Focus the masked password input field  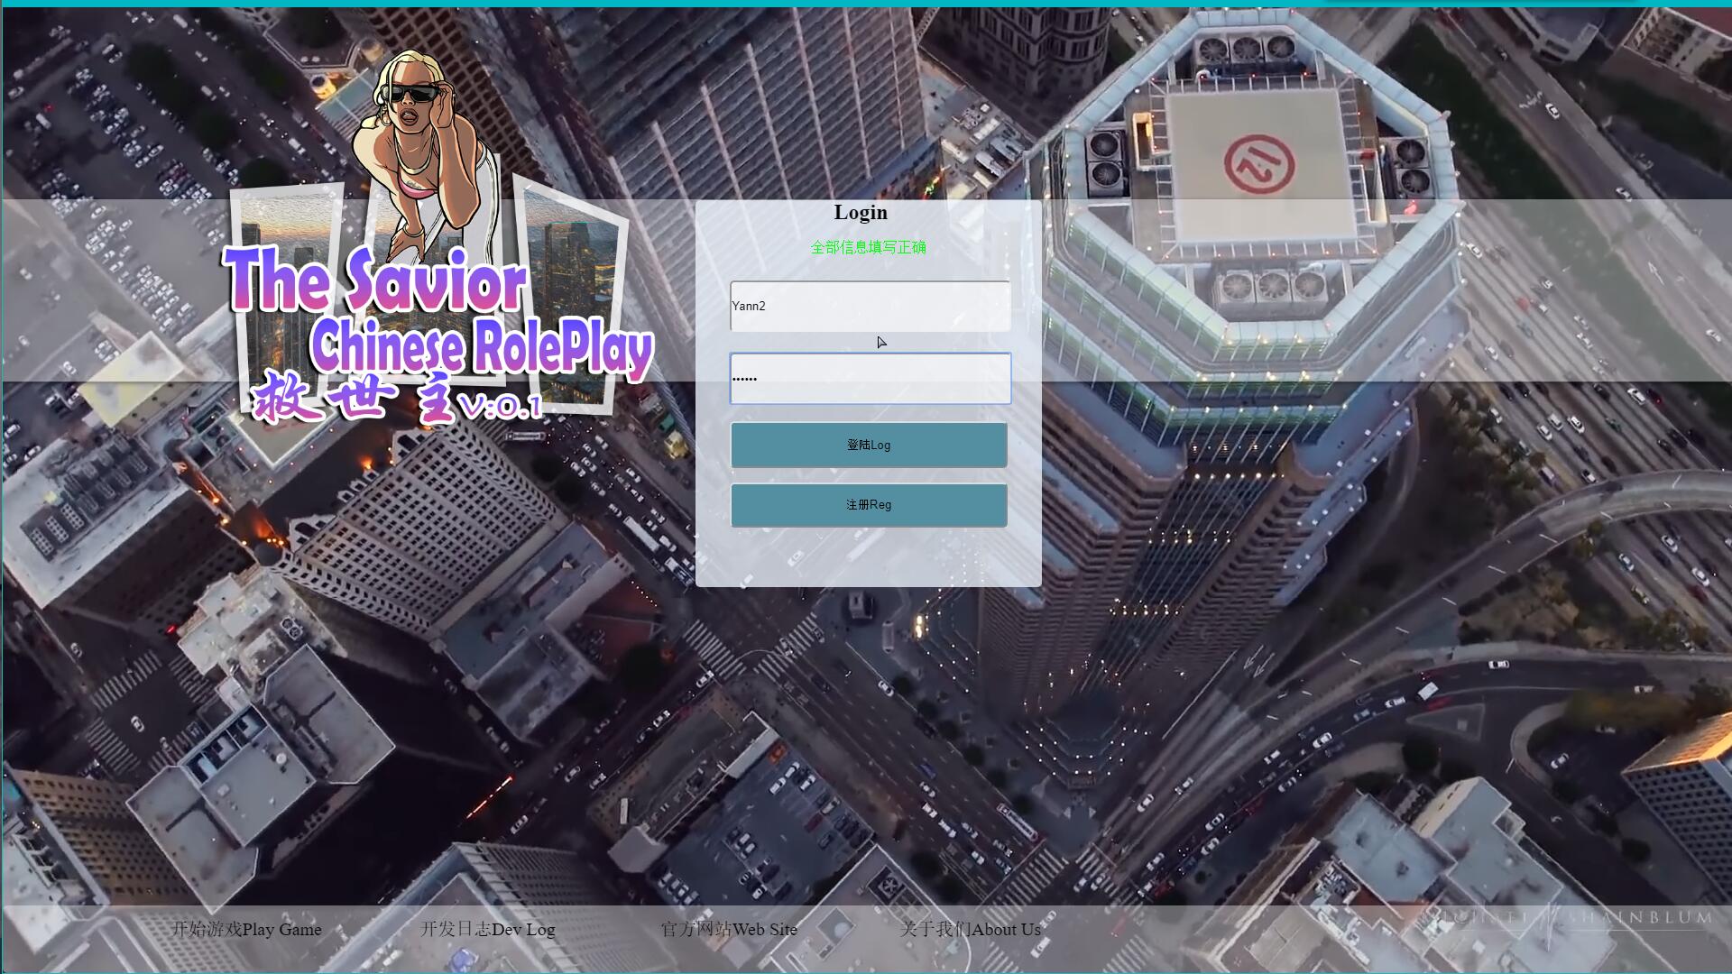click(870, 379)
